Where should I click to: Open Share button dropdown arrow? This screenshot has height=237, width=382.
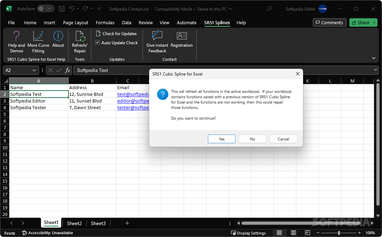[x=374, y=23]
